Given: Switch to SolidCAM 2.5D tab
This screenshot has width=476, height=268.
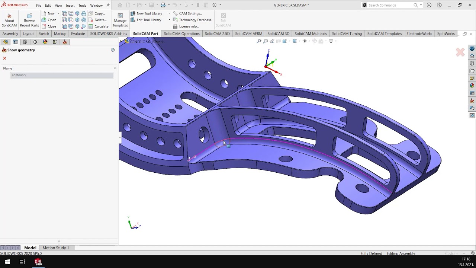Looking at the screenshot, I should pos(217,33).
